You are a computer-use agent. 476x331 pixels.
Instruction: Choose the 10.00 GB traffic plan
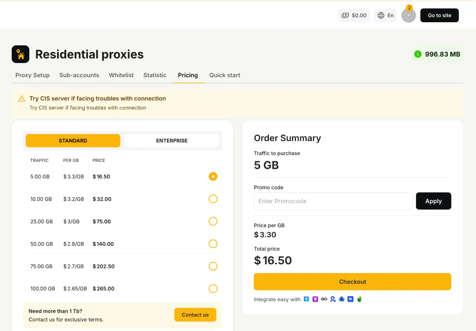point(213,199)
